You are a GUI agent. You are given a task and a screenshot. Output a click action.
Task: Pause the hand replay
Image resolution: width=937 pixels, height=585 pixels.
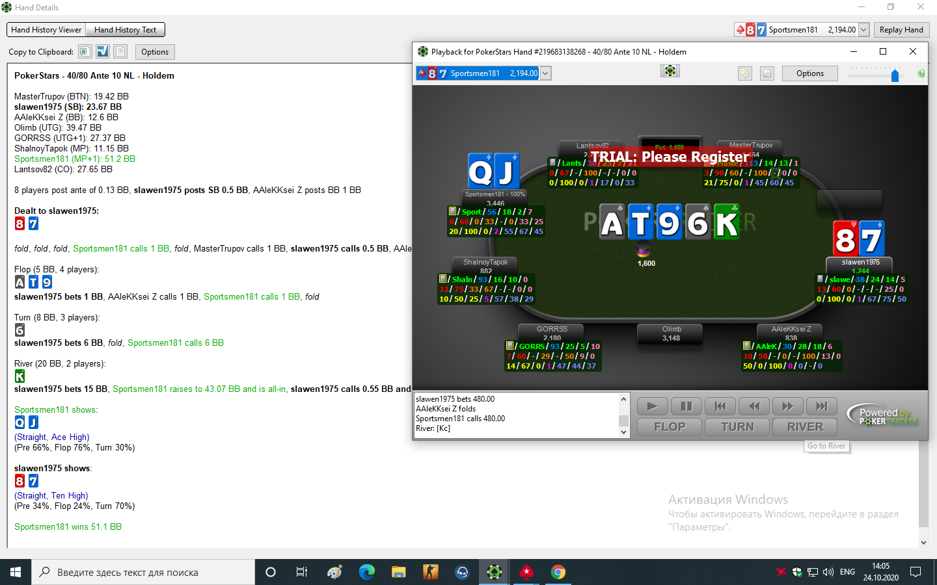pyautogui.click(x=686, y=406)
